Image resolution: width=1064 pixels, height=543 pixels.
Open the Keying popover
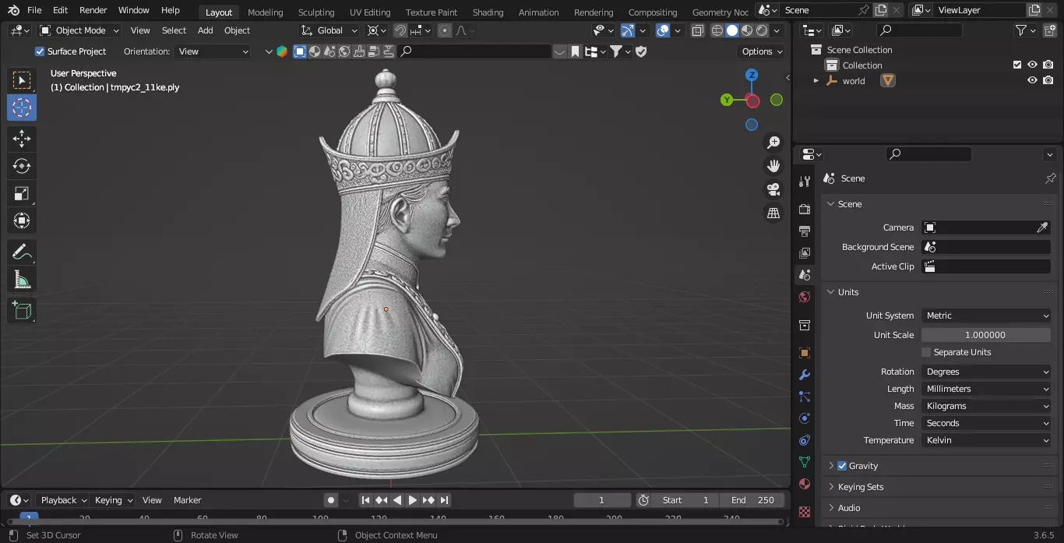pos(114,500)
